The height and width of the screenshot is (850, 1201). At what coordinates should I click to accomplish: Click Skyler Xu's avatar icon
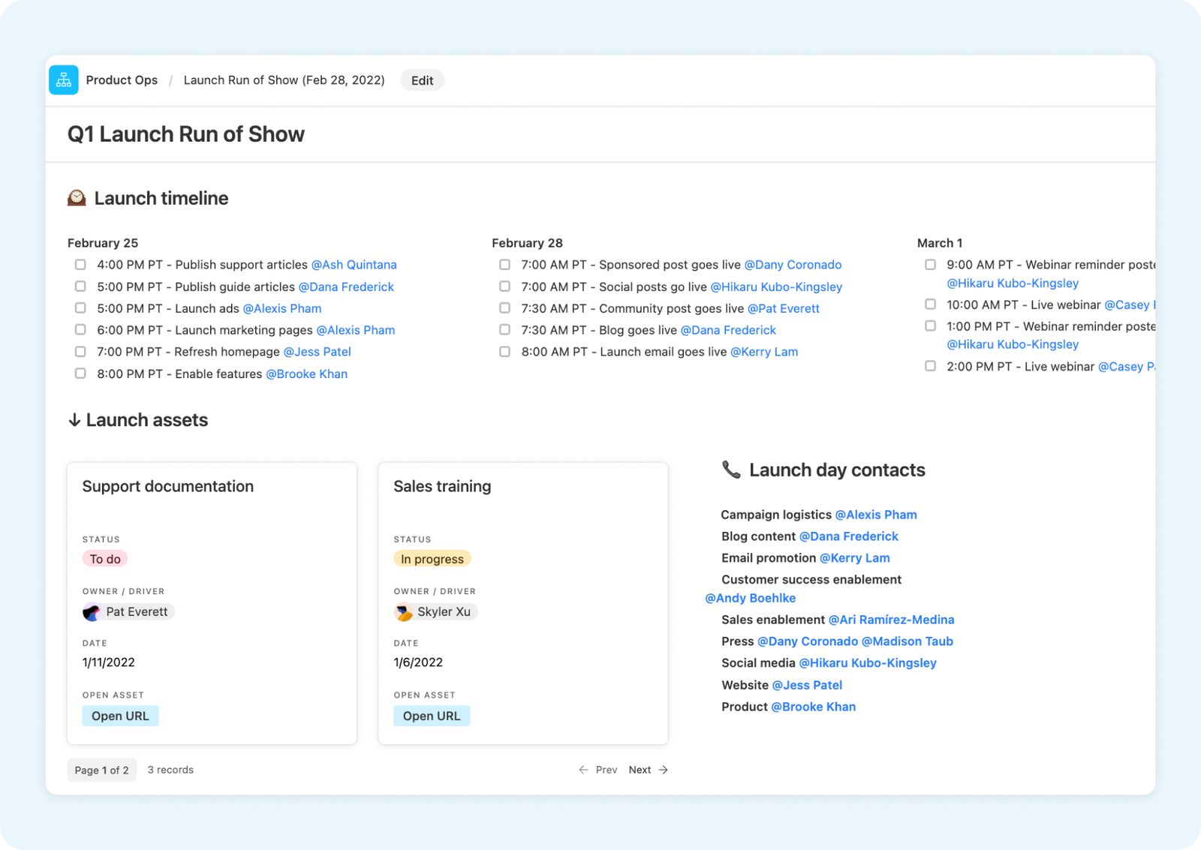(404, 612)
